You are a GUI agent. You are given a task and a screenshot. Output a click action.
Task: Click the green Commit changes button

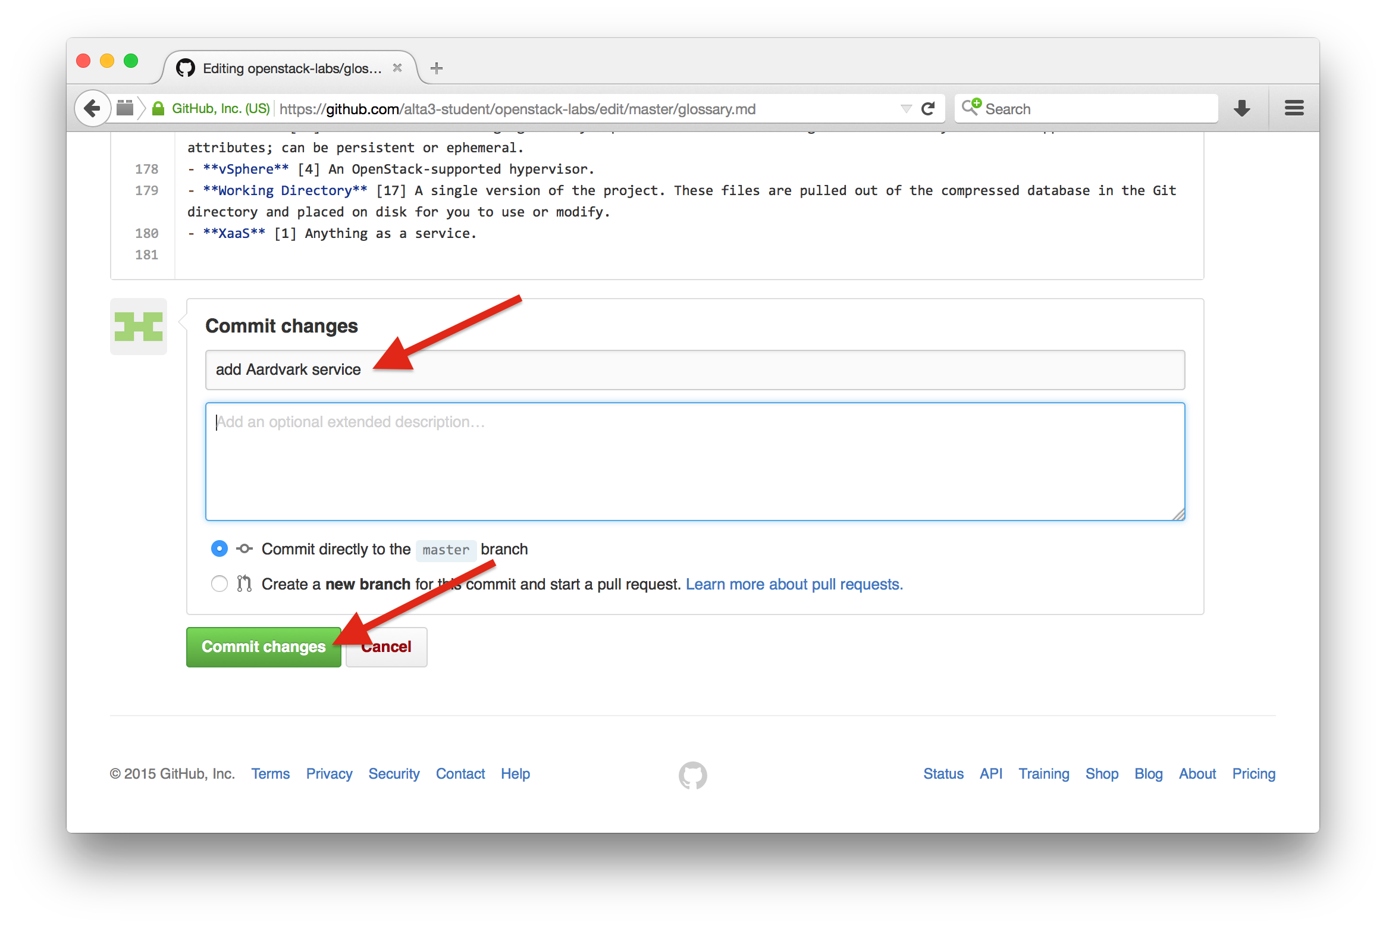(x=263, y=645)
